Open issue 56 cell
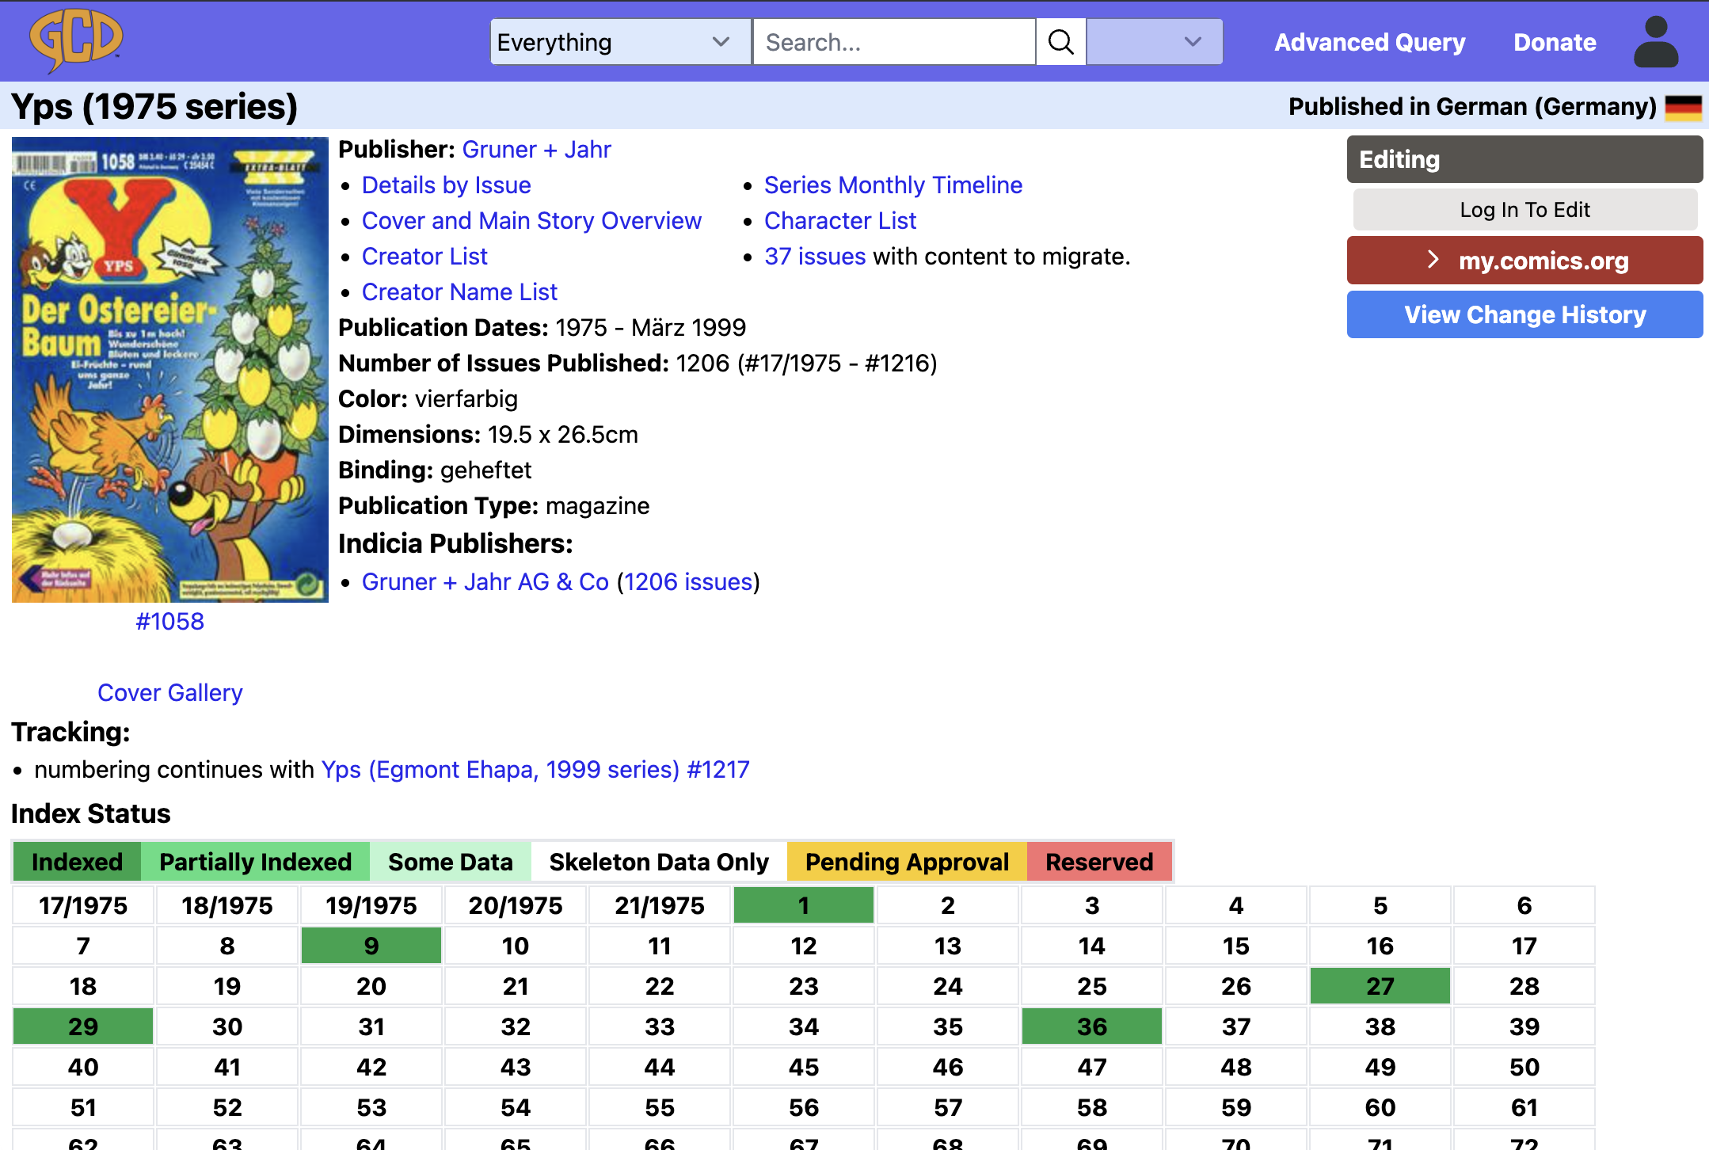 tap(804, 1107)
